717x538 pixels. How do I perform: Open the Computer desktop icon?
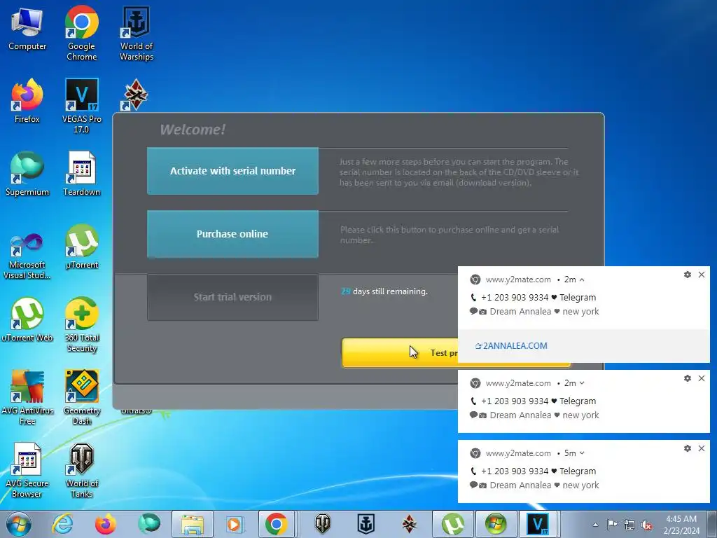pos(27,29)
